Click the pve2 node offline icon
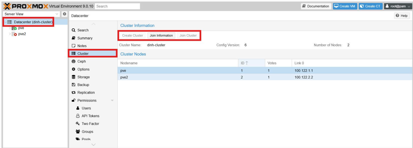The height and width of the screenshot is (148, 413). 14,34
